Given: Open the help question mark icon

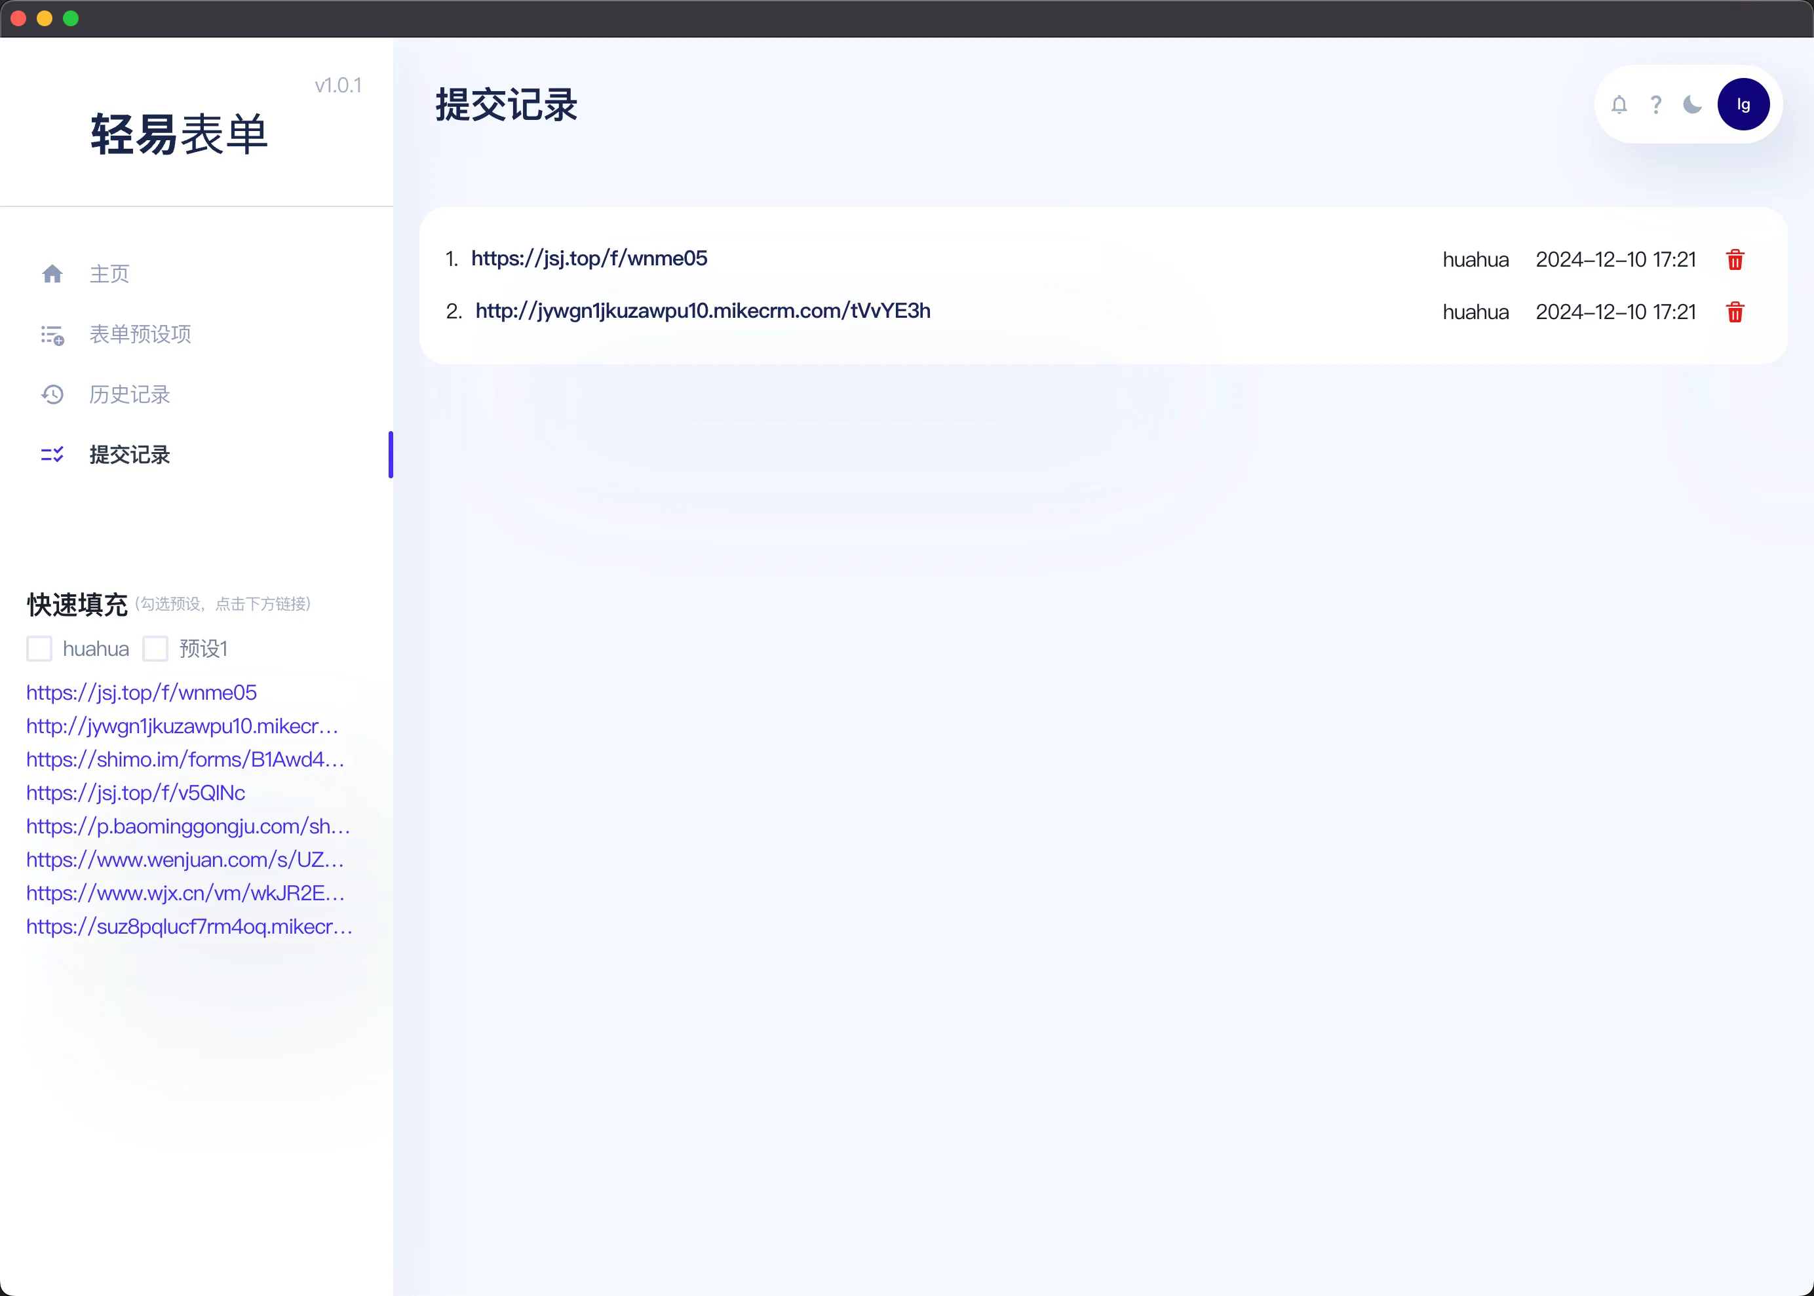Looking at the screenshot, I should (1655, 104).
